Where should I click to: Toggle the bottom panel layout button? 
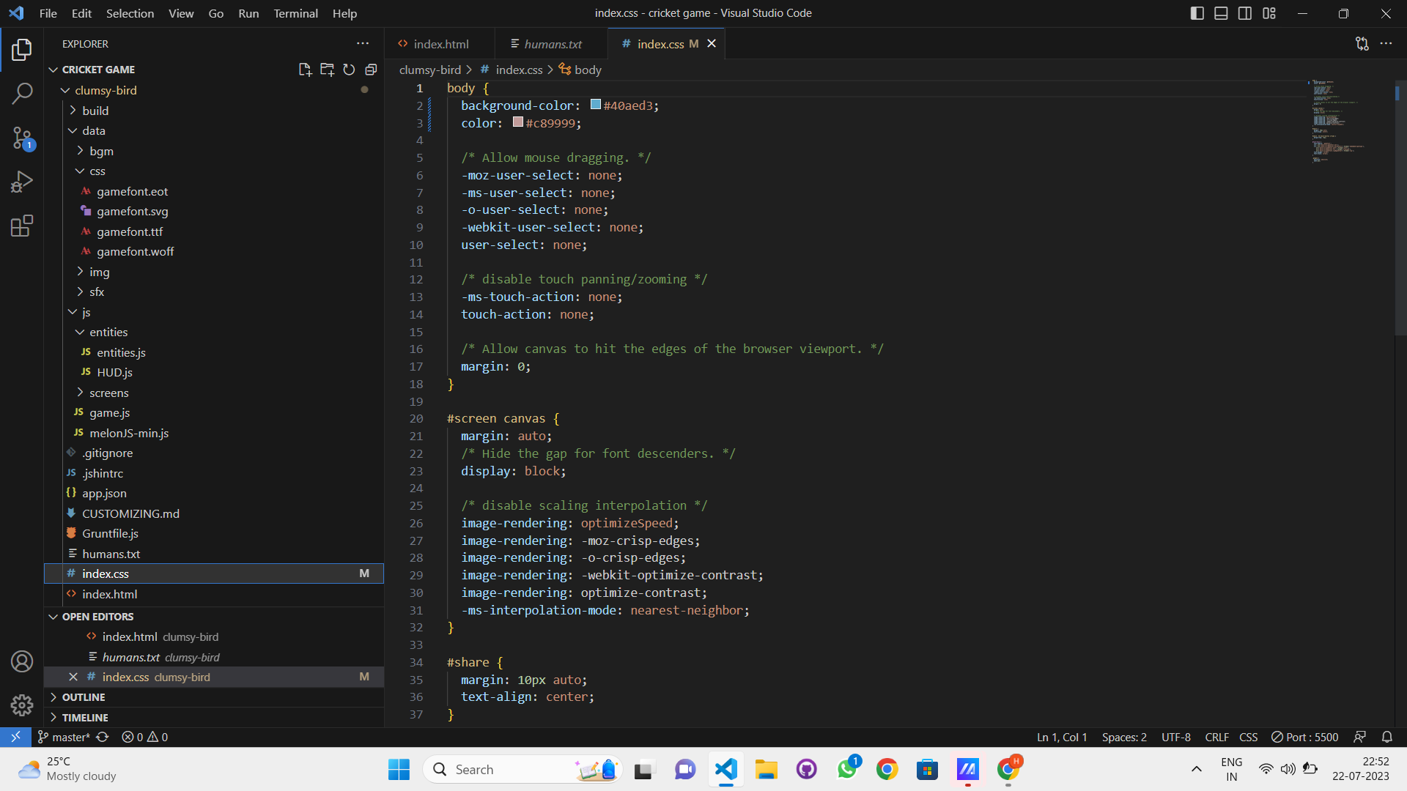click(x=1221, y=13)
